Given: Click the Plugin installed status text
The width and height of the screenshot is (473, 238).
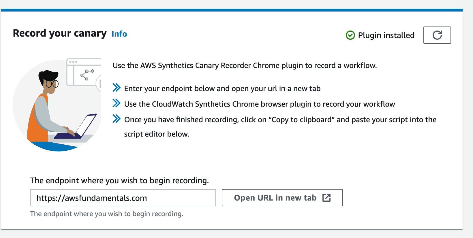Looking at the screenshot, I should point(386,35).
